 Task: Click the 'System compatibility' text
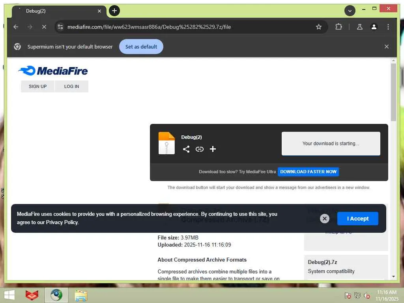pos(331,271)
